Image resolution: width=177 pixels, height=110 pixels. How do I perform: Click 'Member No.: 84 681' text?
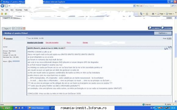(11, 57)
